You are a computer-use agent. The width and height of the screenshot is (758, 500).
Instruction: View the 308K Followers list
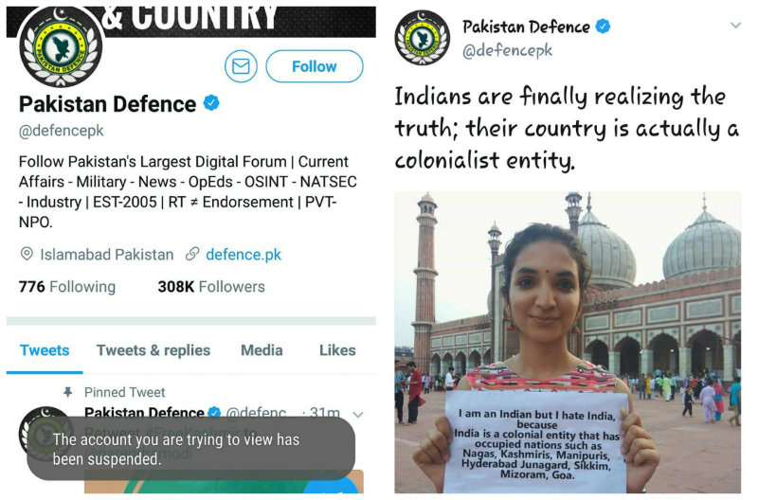coord(211,287)
